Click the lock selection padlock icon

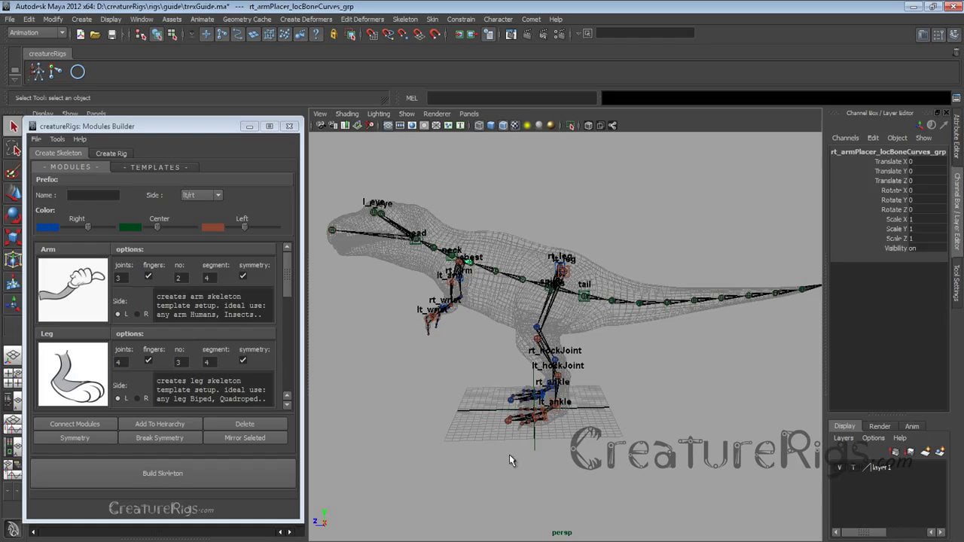tap(333, 34)
